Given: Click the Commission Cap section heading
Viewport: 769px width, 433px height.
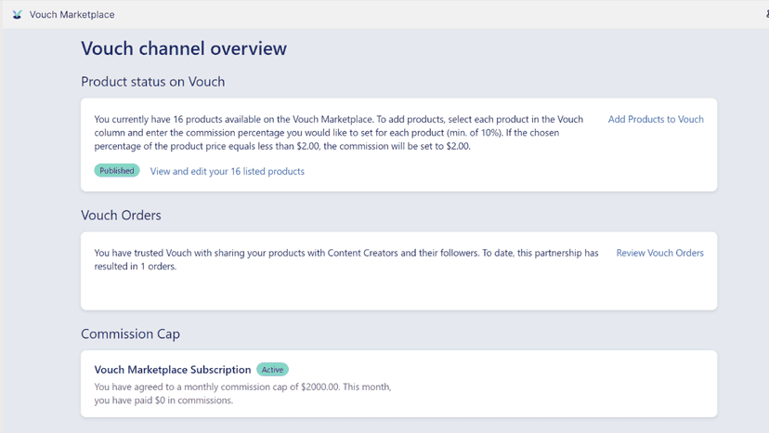Looking at the screenshot, I should pos(130,334).
